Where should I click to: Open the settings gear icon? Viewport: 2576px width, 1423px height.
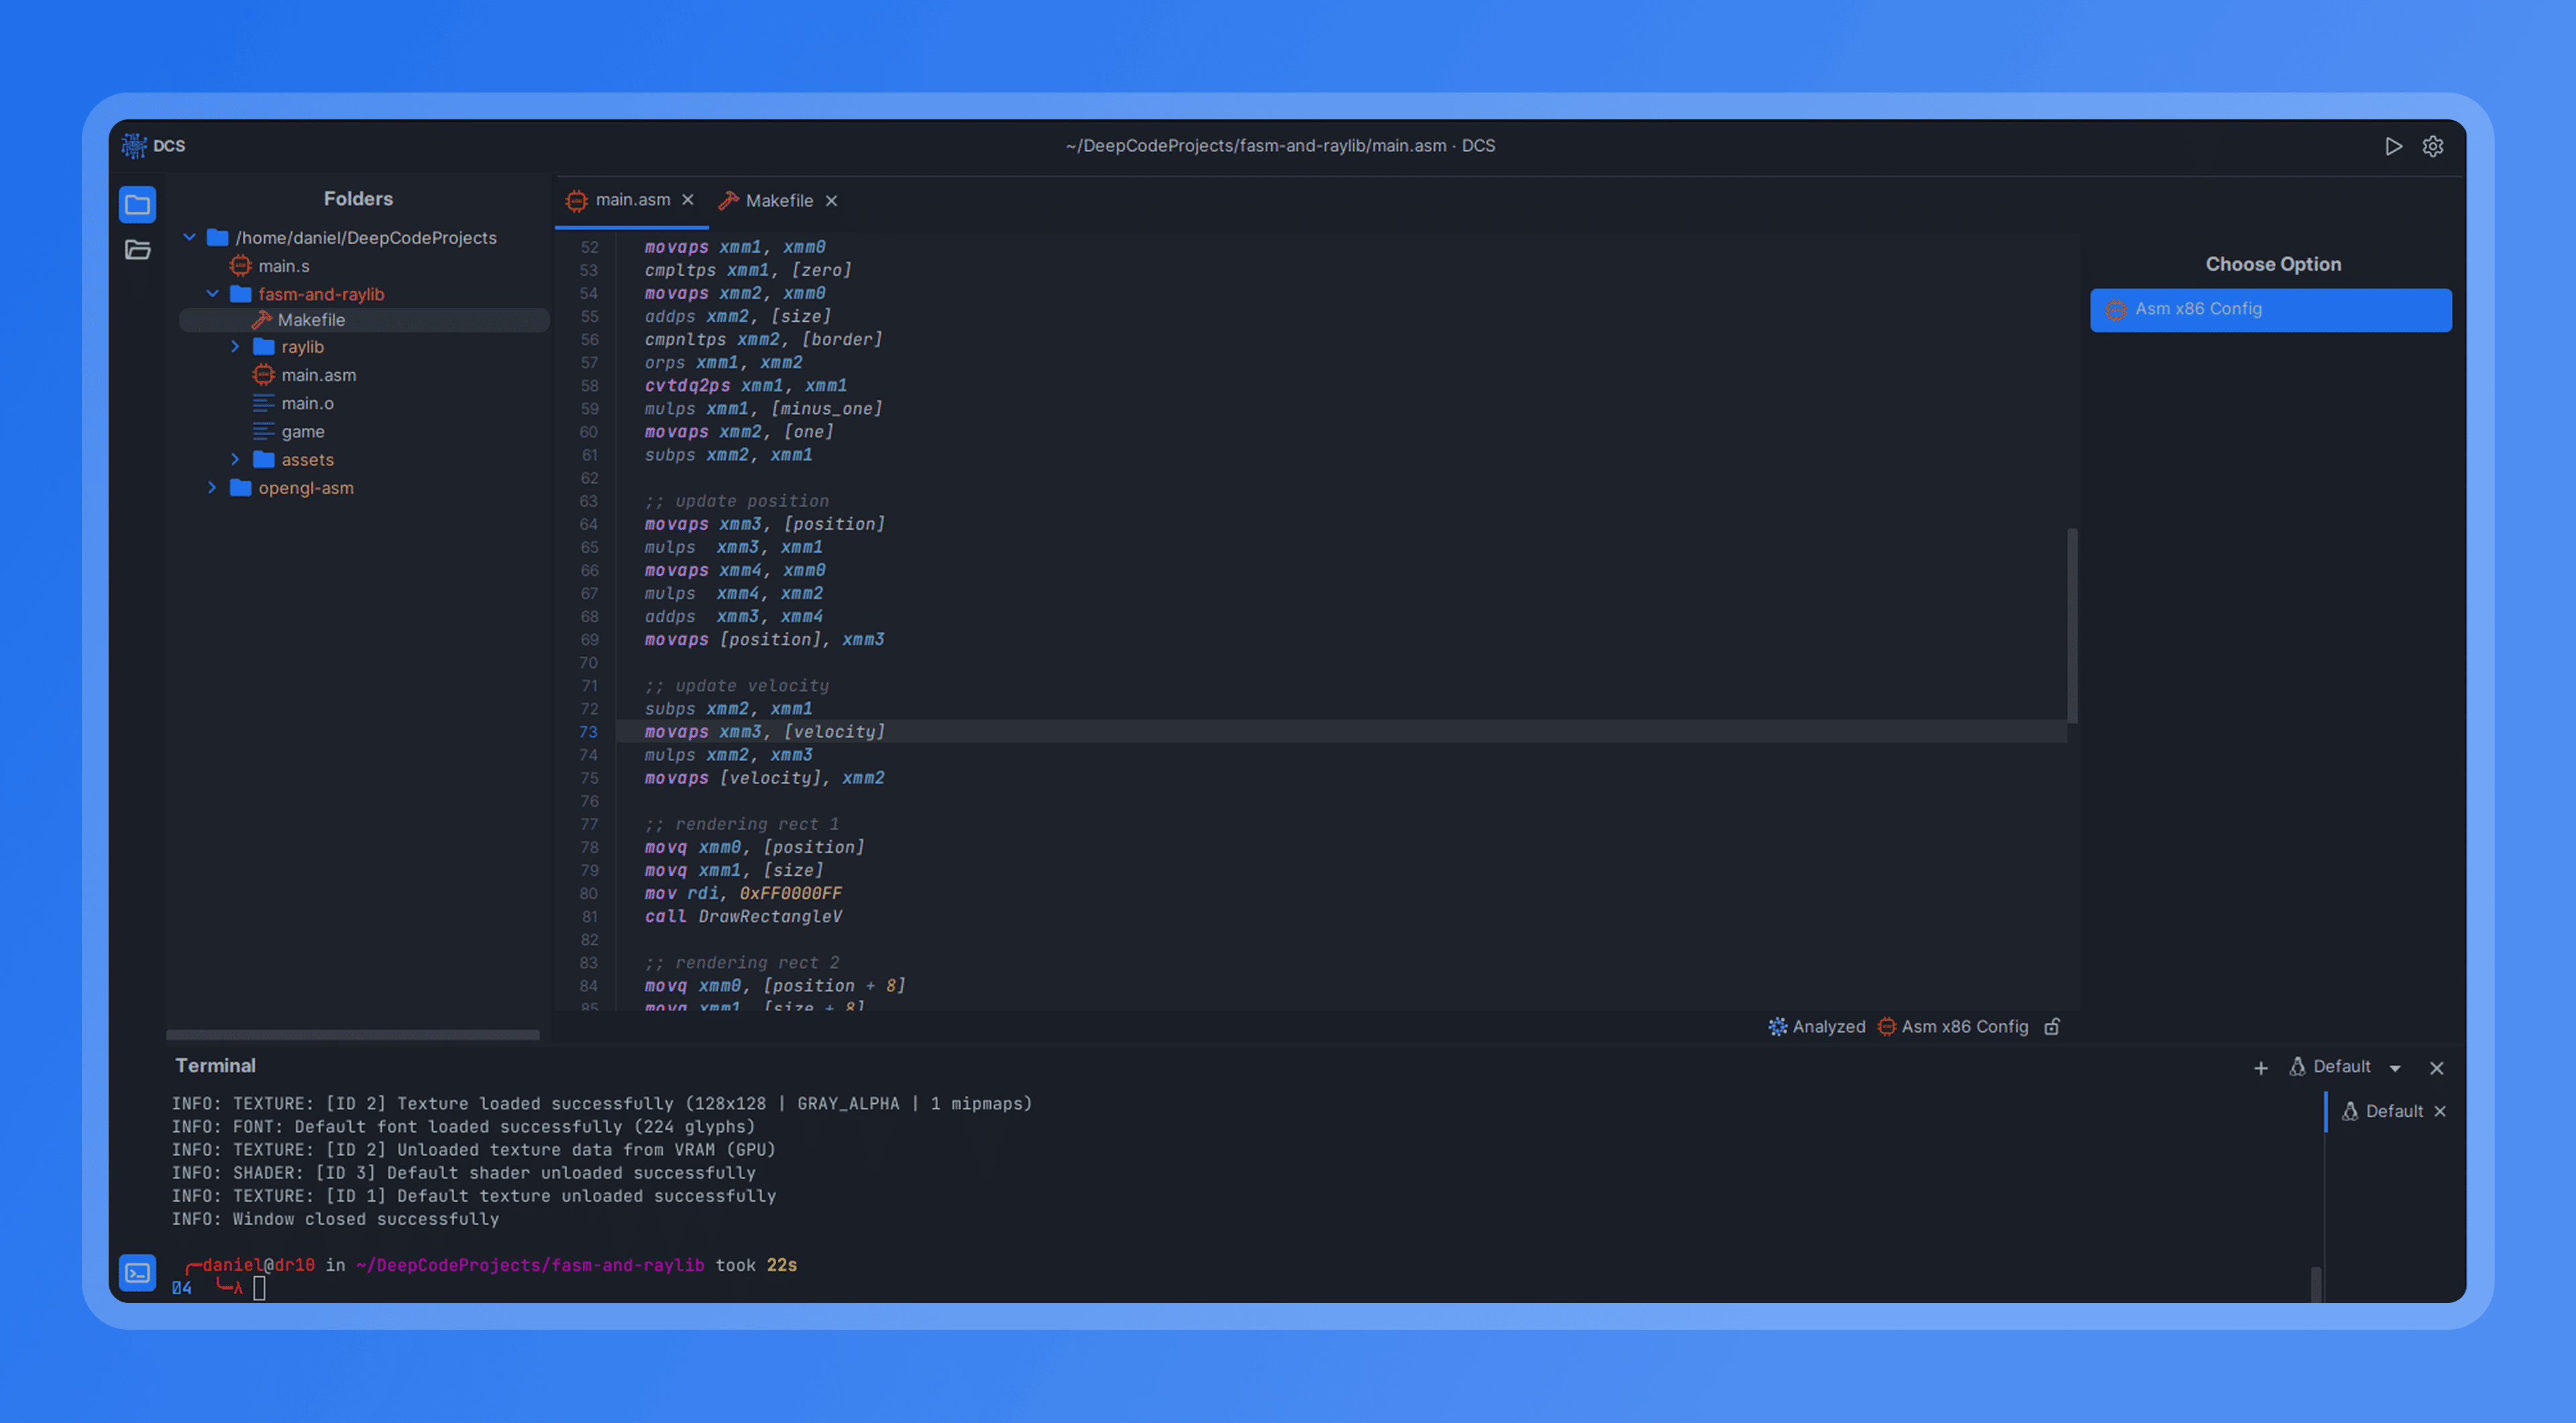pos(2432,146)
